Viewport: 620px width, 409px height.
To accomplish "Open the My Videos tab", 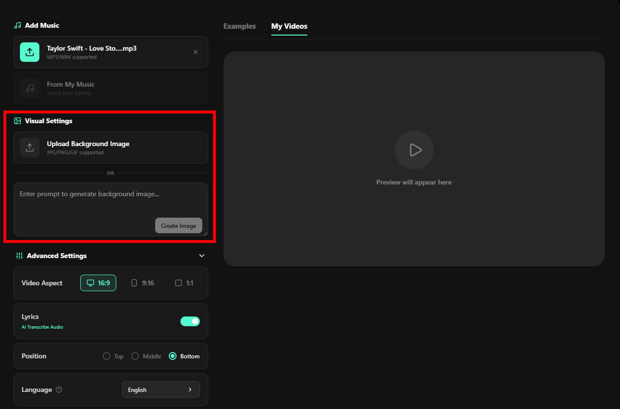I will point(289,26).
